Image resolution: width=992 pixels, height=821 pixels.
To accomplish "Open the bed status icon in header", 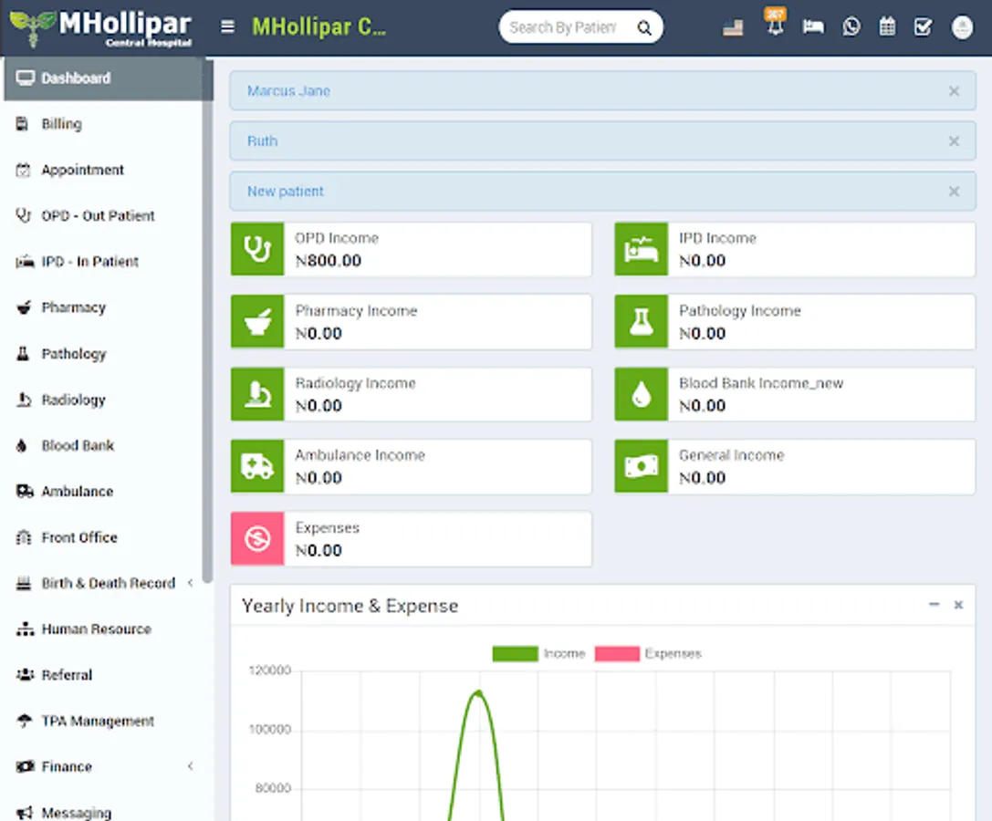I will coord(813,26).
